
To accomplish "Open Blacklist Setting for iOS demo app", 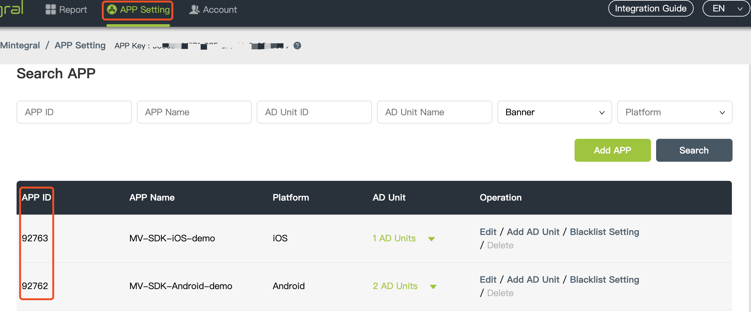I will click(x=604, y=232).
